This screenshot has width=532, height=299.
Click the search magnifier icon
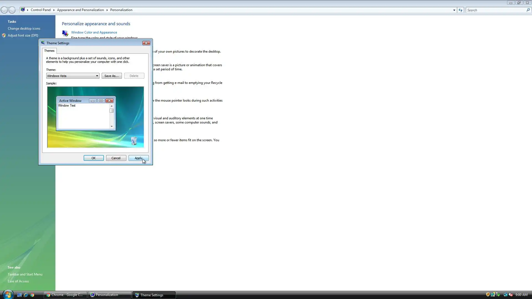(528, 10)
